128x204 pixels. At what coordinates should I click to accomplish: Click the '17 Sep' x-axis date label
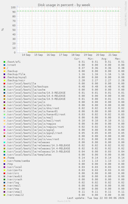pos(63,55)
